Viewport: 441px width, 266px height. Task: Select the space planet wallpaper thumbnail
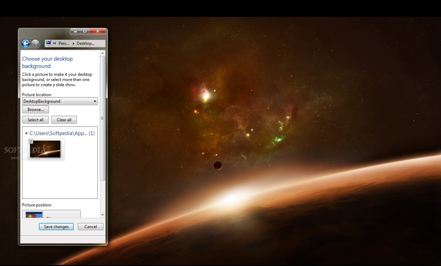[x=46, y=150]
